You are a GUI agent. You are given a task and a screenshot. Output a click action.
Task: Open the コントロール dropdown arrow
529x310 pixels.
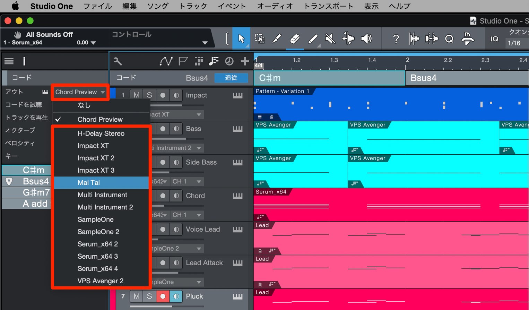coord(205,43)
